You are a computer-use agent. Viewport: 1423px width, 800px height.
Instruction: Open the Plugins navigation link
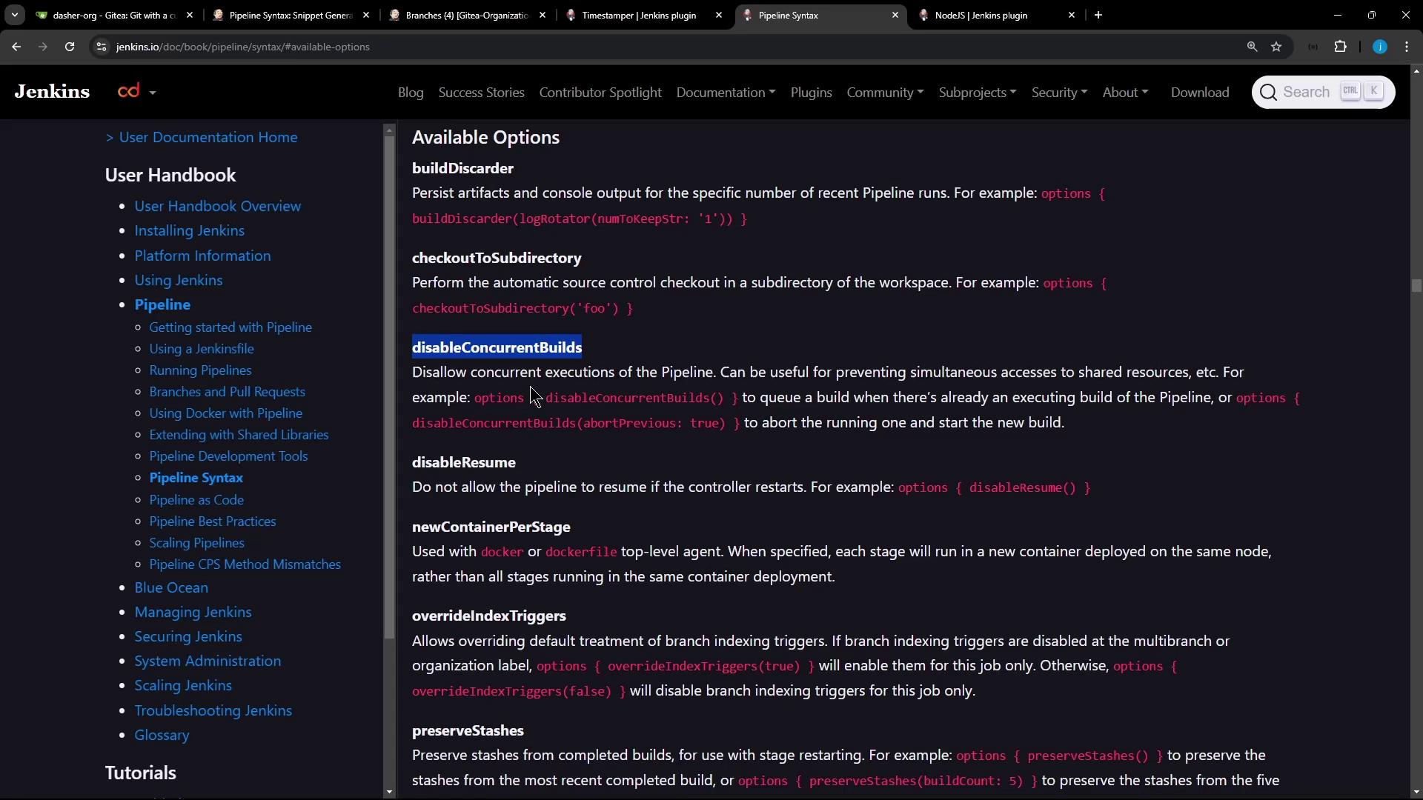point(811,93)
